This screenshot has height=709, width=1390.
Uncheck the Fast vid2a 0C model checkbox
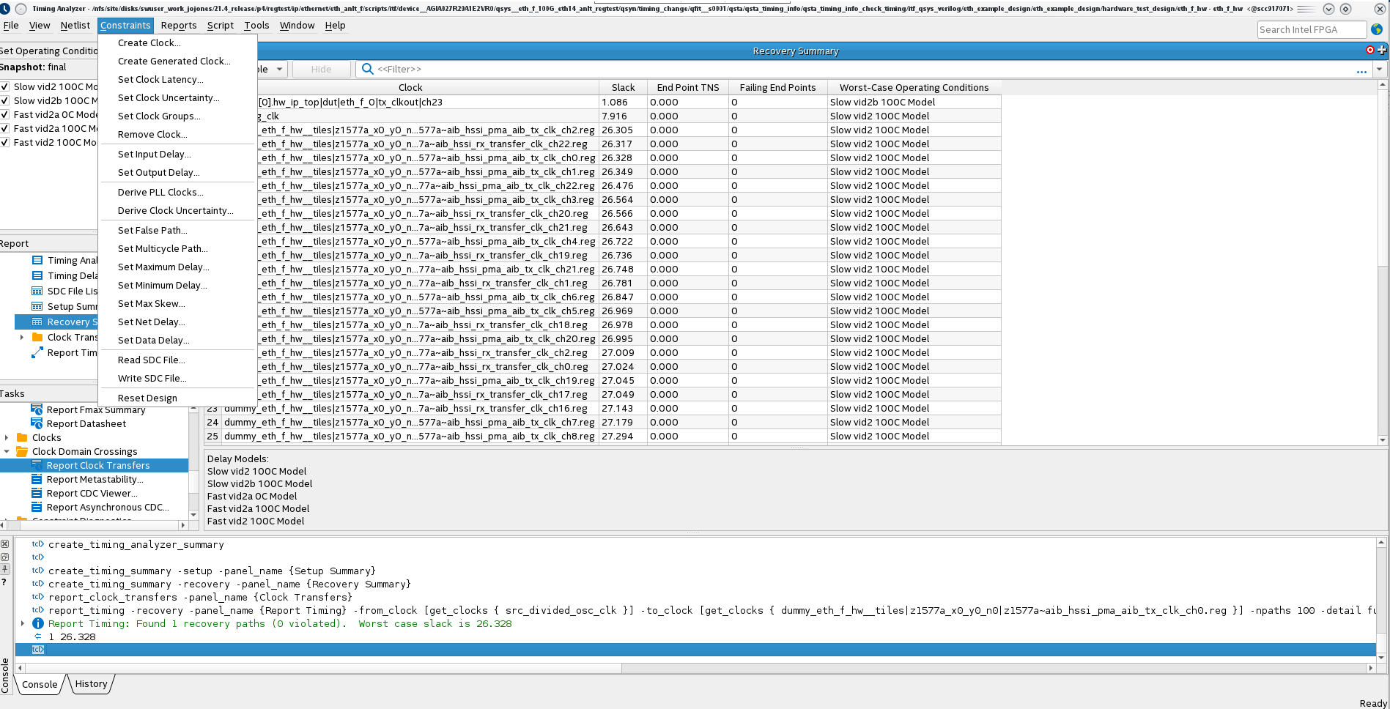pyautogui.click(x=5, y=114)
